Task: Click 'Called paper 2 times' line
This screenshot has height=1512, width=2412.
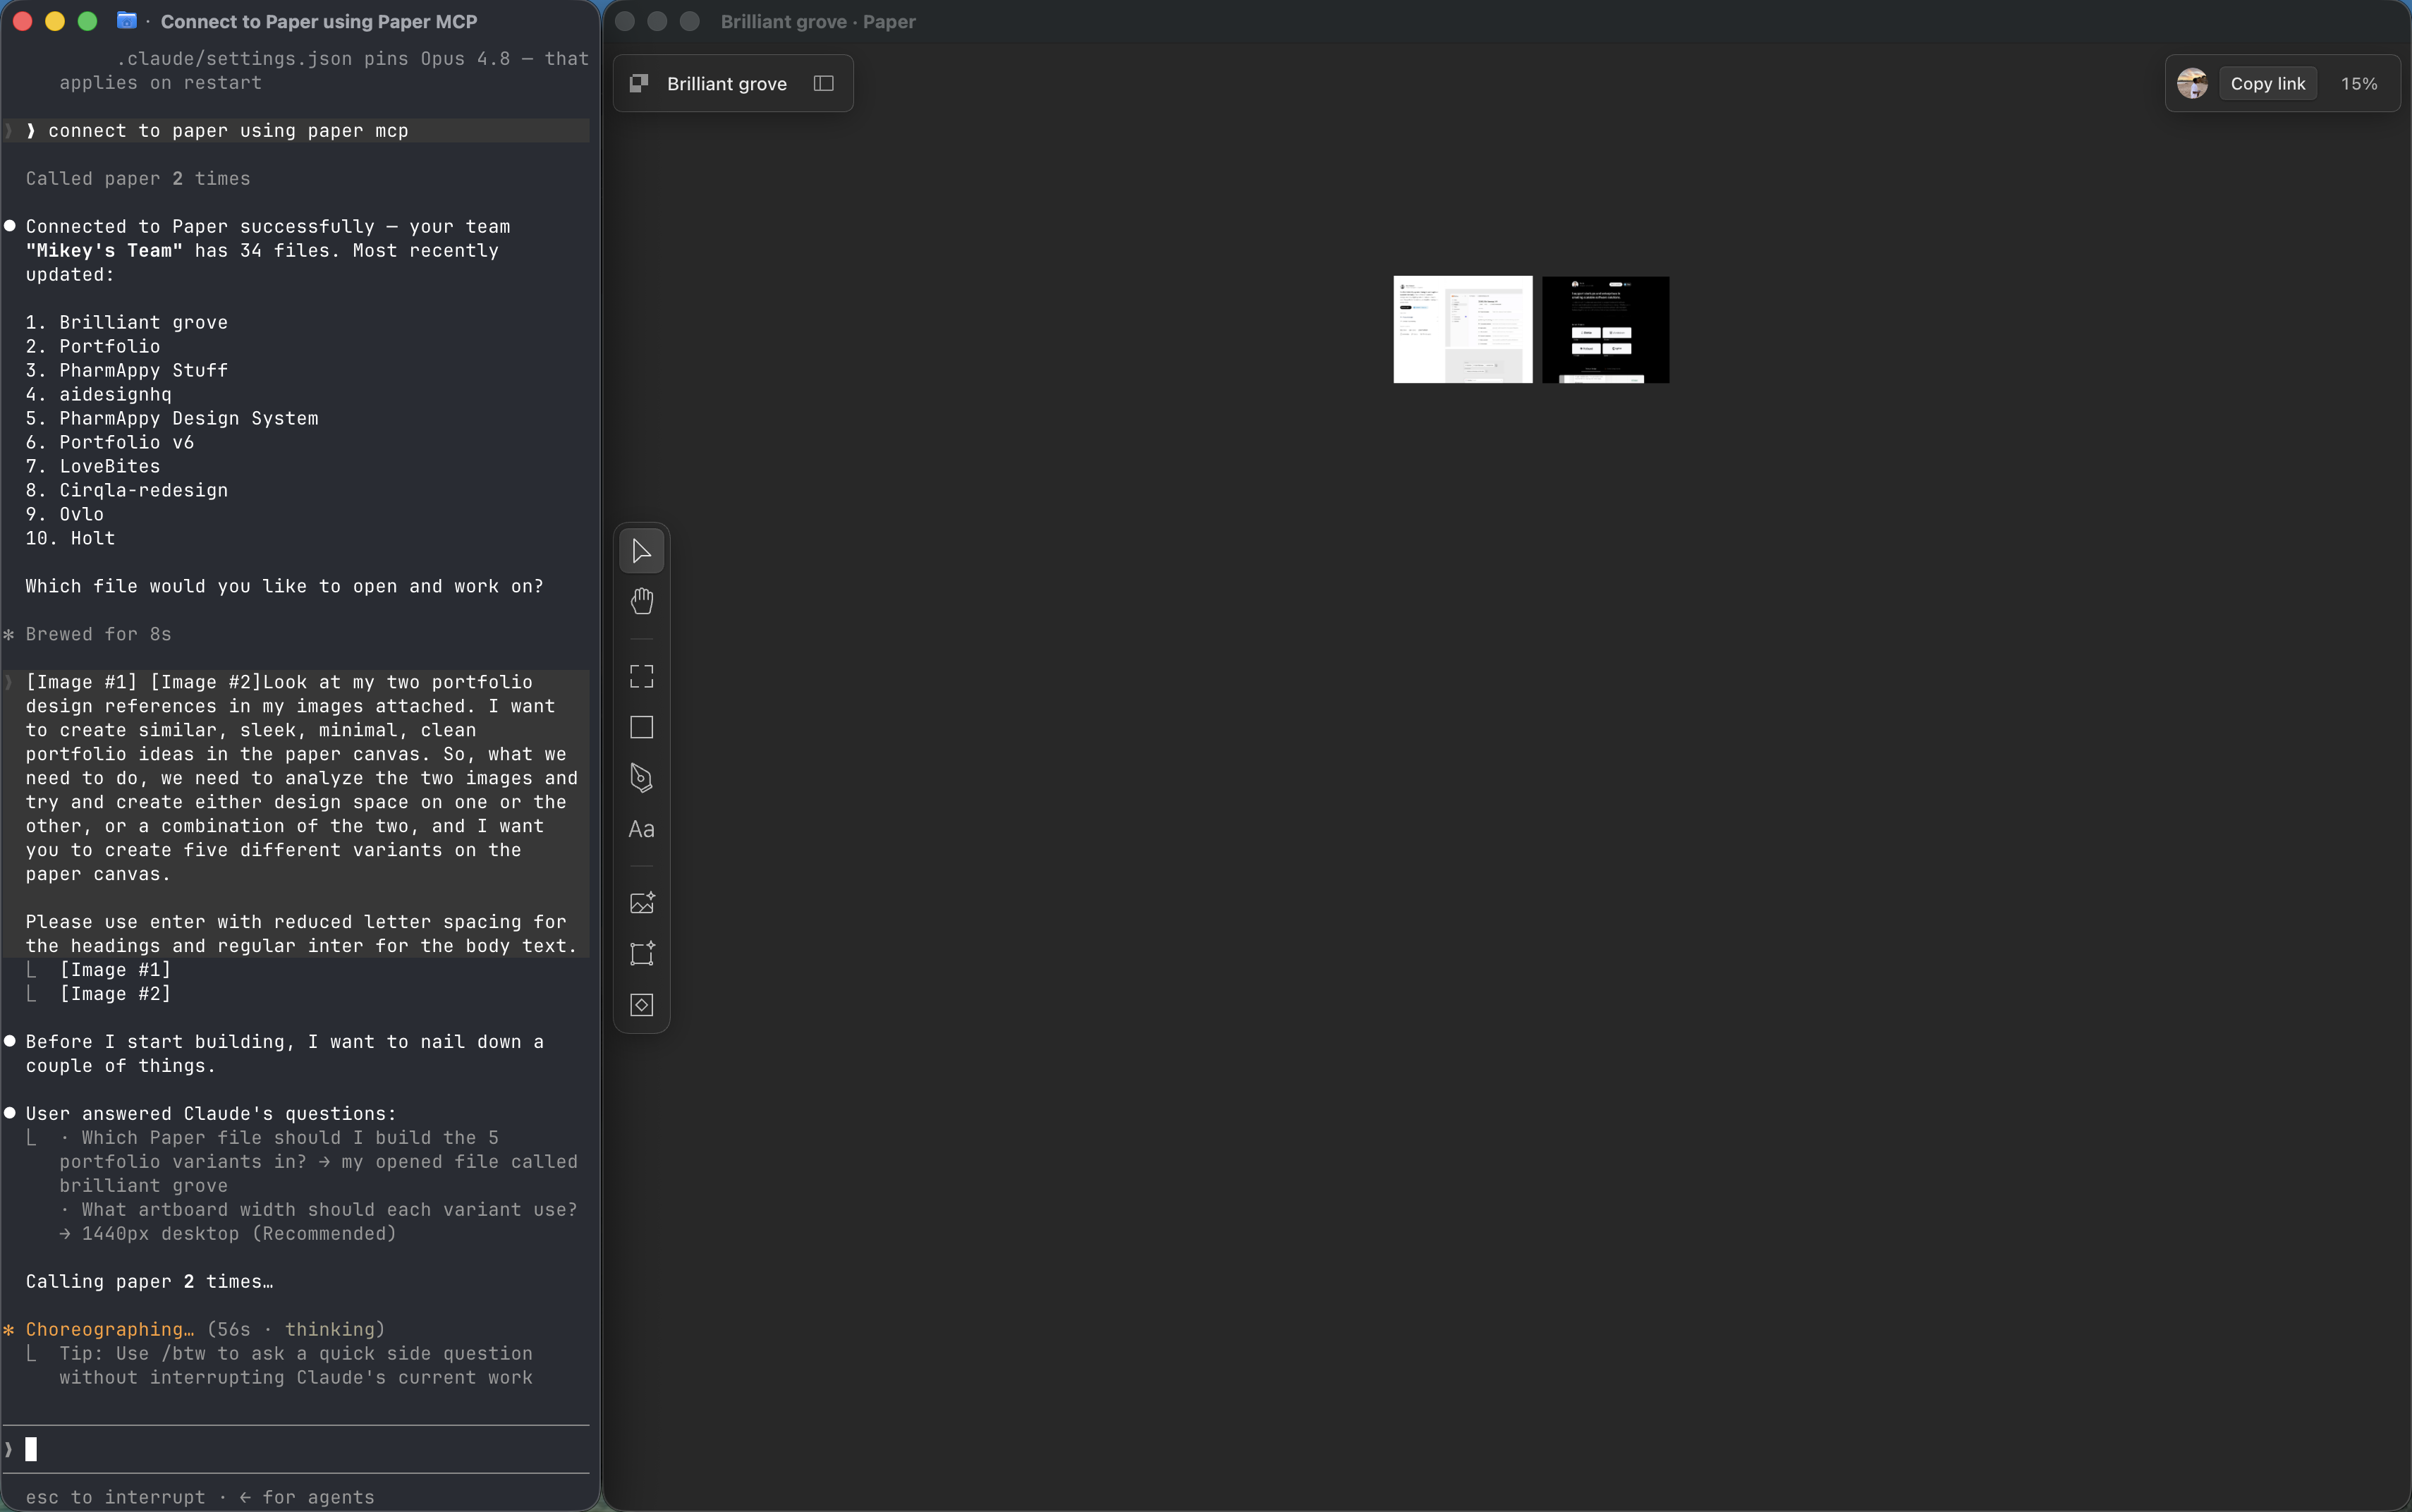Action: [138, 178]
